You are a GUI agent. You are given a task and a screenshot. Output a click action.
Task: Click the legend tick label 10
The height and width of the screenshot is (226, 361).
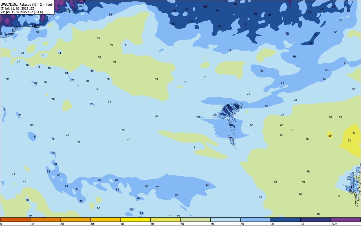(x=32, y=224)
